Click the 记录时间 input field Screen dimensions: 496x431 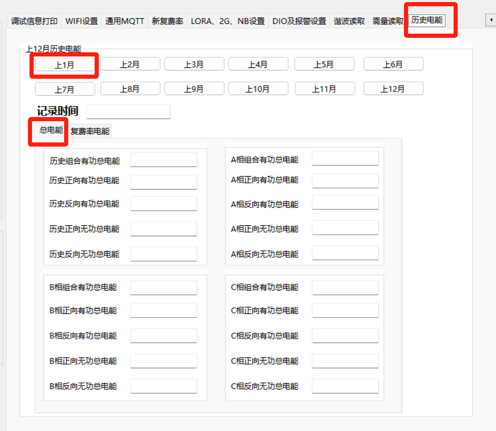click(x=128, y=111)
